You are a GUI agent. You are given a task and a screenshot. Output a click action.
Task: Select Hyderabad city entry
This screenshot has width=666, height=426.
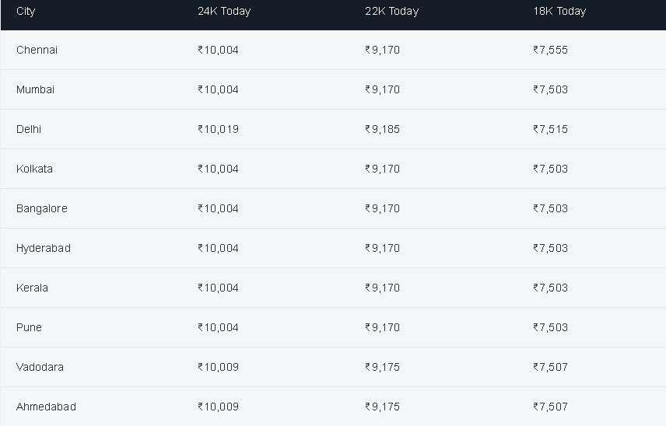coord(44,248)
